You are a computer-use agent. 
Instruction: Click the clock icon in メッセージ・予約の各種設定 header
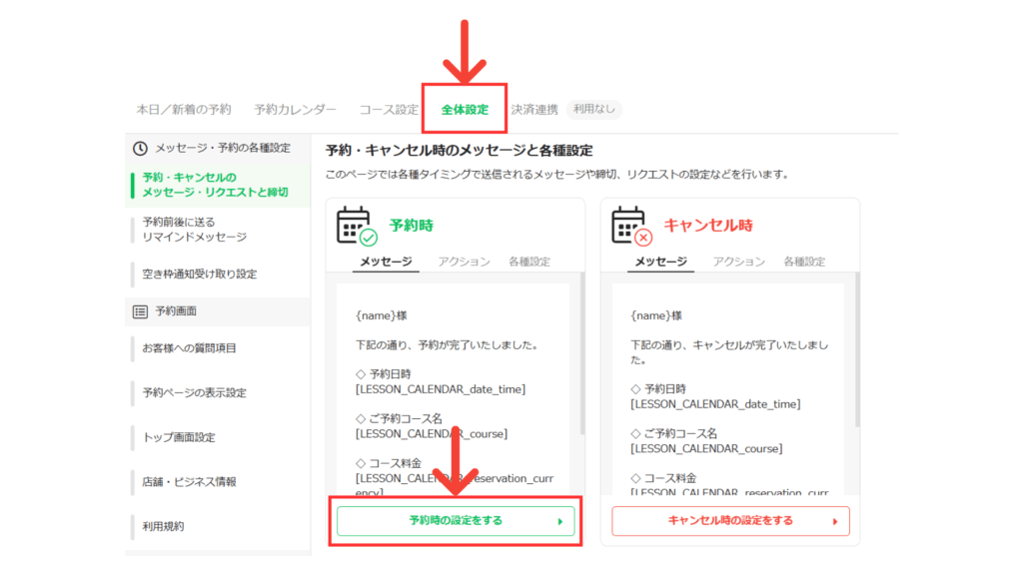coord(141,148)
